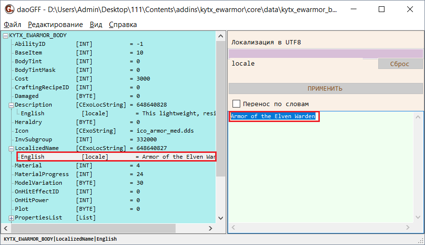Click the Локализация в UTF8 label
425x245 pixels.
(x=266, y=42)
